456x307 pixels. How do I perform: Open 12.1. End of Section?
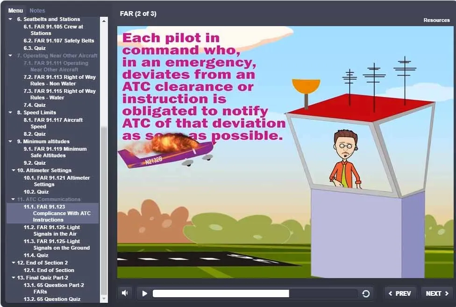coord(49,270)
